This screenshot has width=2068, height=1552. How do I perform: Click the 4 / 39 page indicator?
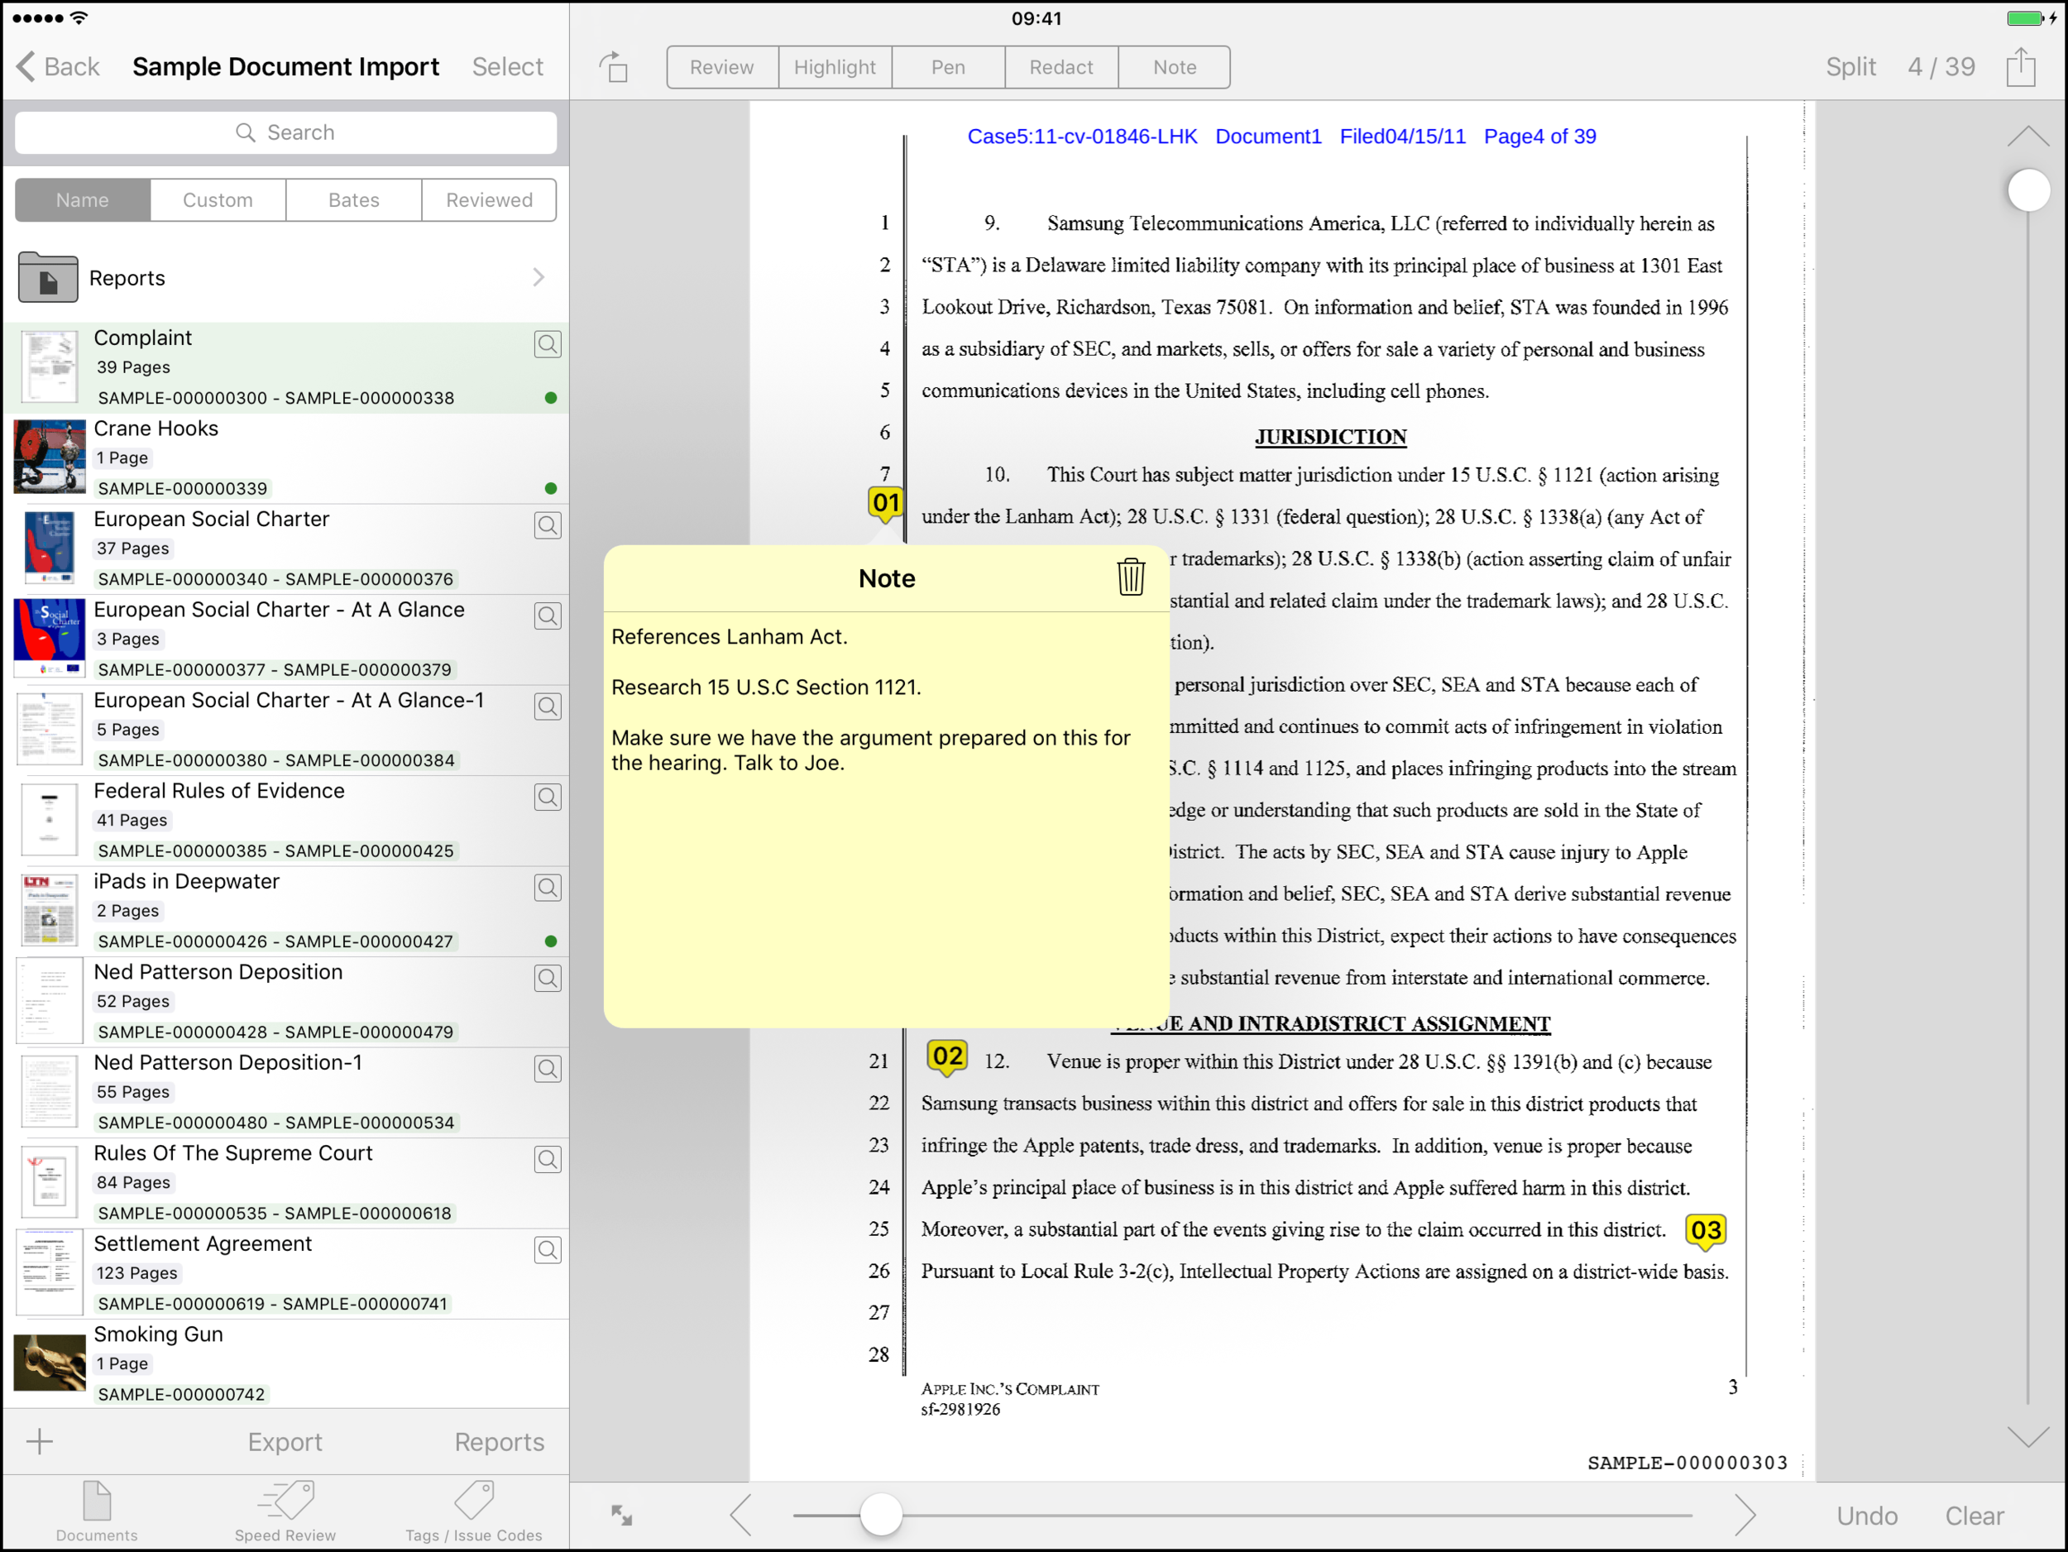click(x=1941, y=67)
